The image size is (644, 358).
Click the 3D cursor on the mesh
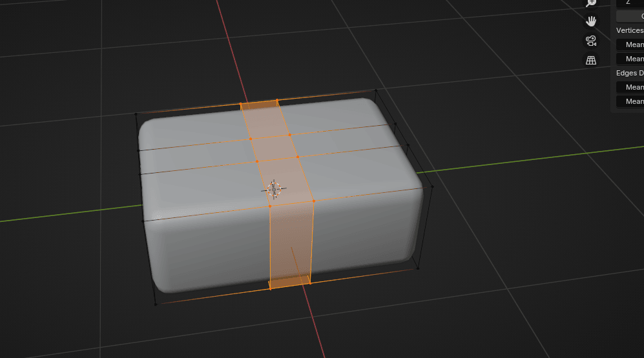click(274, 189)
